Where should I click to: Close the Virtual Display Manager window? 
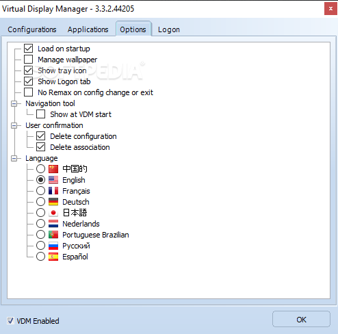pos(330,9)
